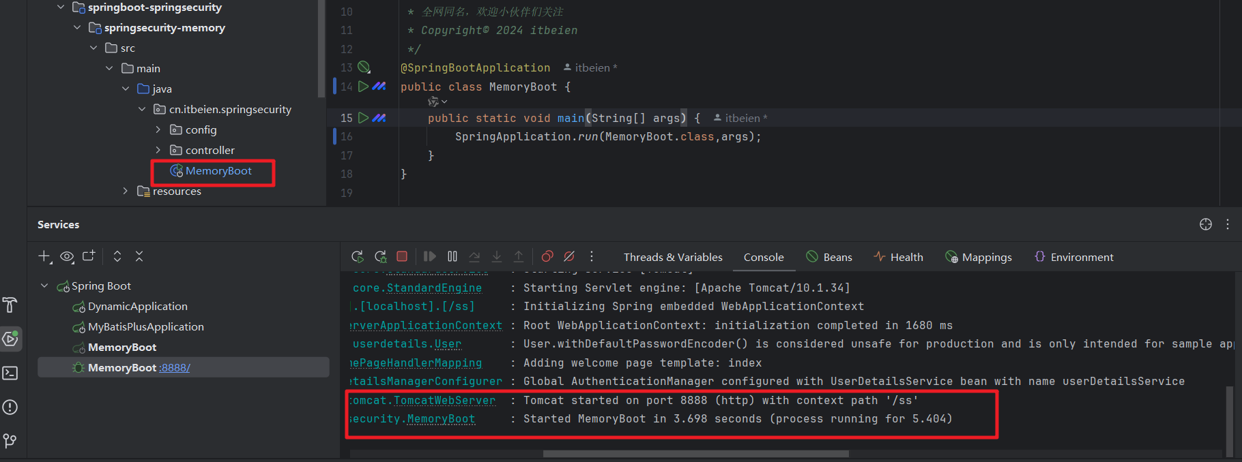Collapse the main folder chevron
This screenshot has height=462, width=1242.
tap(109, 68)
